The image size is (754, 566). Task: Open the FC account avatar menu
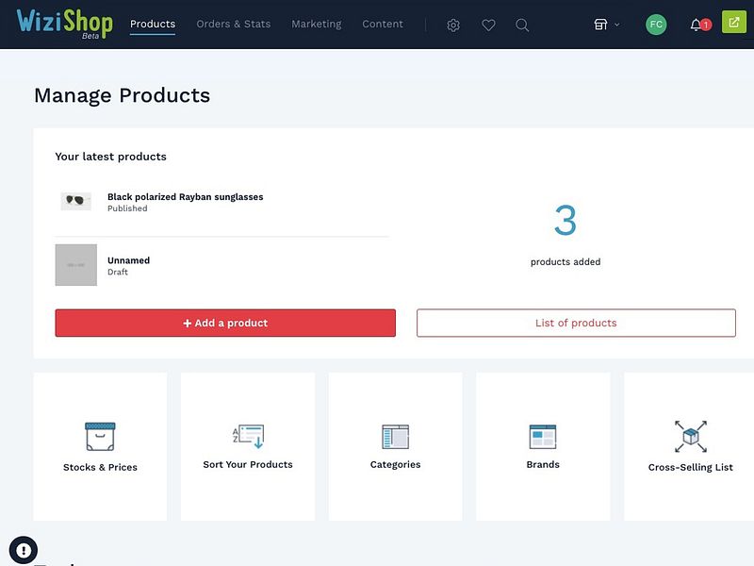[x=655, y=23]
